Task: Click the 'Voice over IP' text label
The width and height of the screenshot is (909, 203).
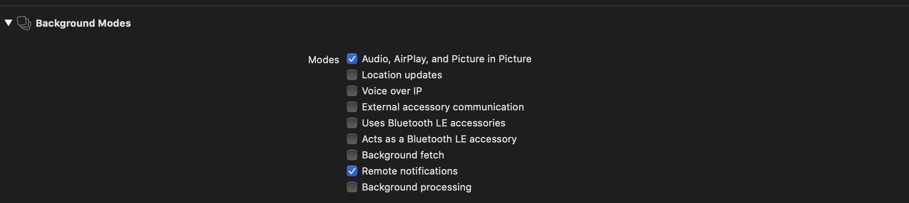Action: 392,91
